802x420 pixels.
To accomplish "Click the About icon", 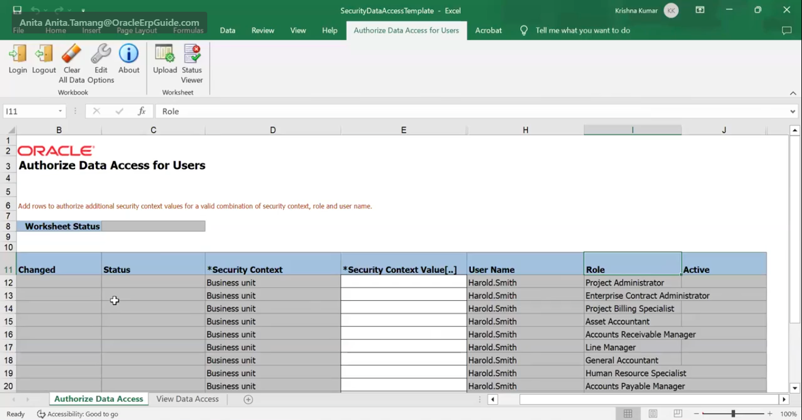I will (x=129, y=59).
